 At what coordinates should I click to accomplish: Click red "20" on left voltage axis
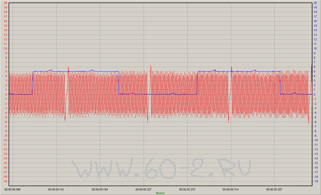click(5, 3)
